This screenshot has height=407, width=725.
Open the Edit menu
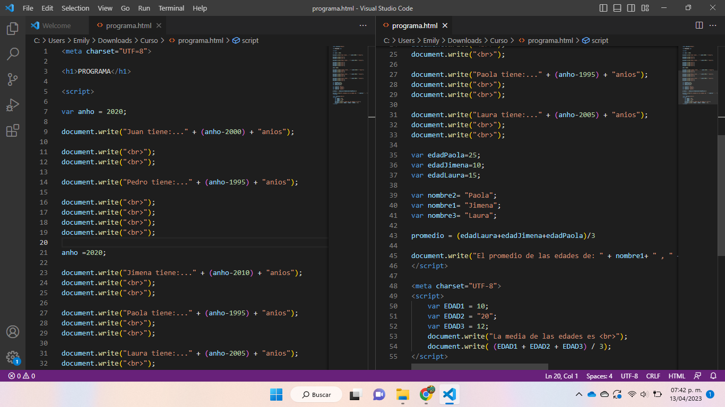[47, 8]
